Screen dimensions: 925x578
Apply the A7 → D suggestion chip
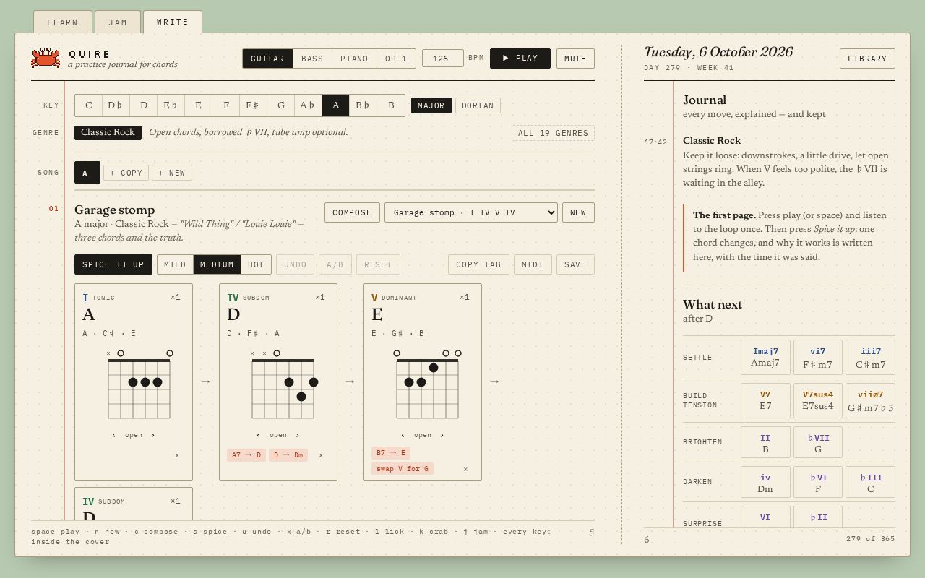tap(246, 455)
